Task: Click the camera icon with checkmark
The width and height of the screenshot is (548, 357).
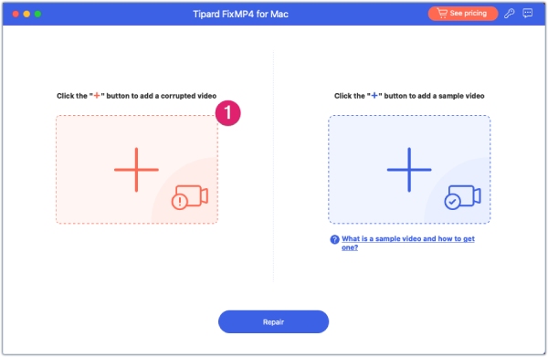Action: (462, 197)
